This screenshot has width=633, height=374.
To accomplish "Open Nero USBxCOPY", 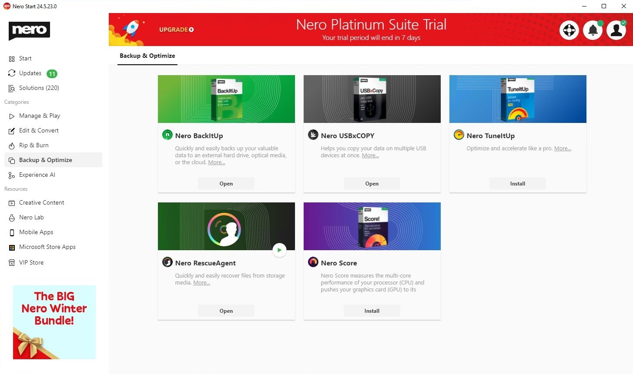I will coord(372,184).
